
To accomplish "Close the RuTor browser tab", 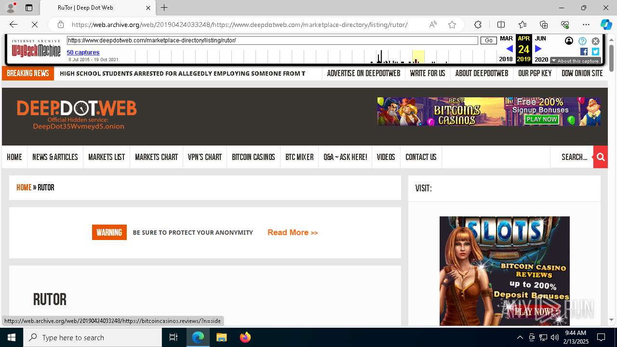I will (148, 8).
